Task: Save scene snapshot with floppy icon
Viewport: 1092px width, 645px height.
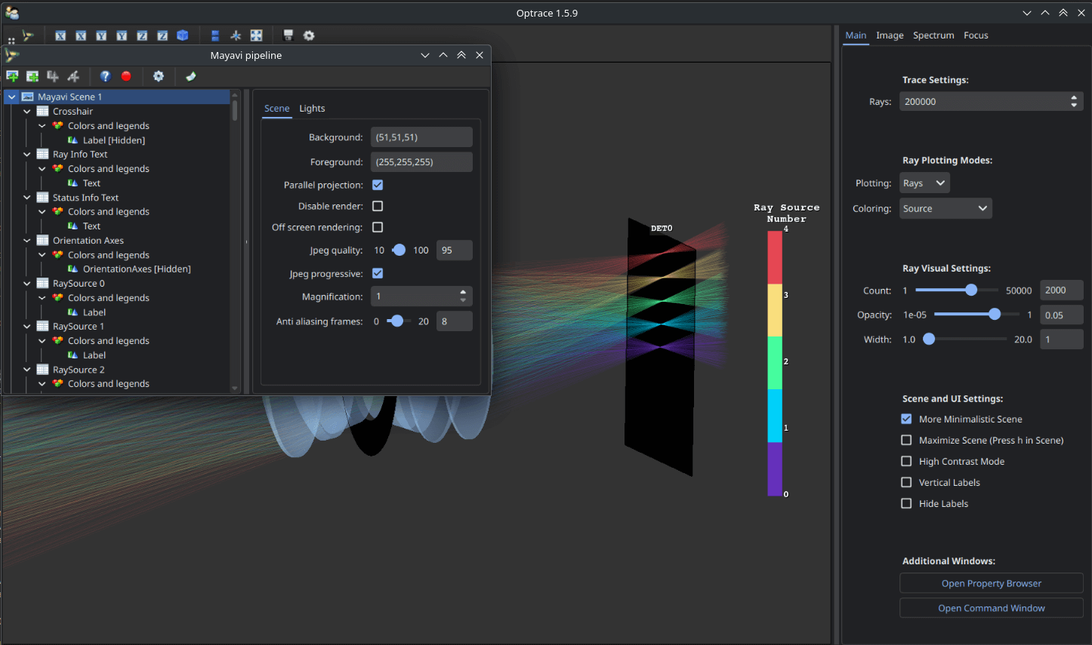Action: tap(288, 35)
